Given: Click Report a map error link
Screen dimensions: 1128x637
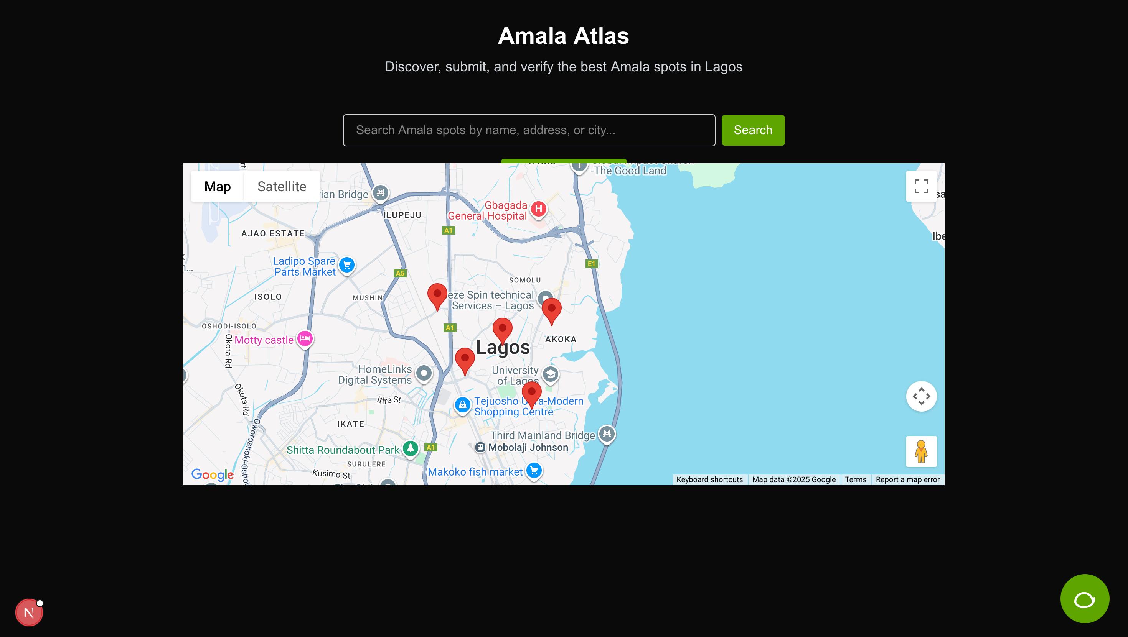Looking at the screenshot, I should click(x=907, y=479).
